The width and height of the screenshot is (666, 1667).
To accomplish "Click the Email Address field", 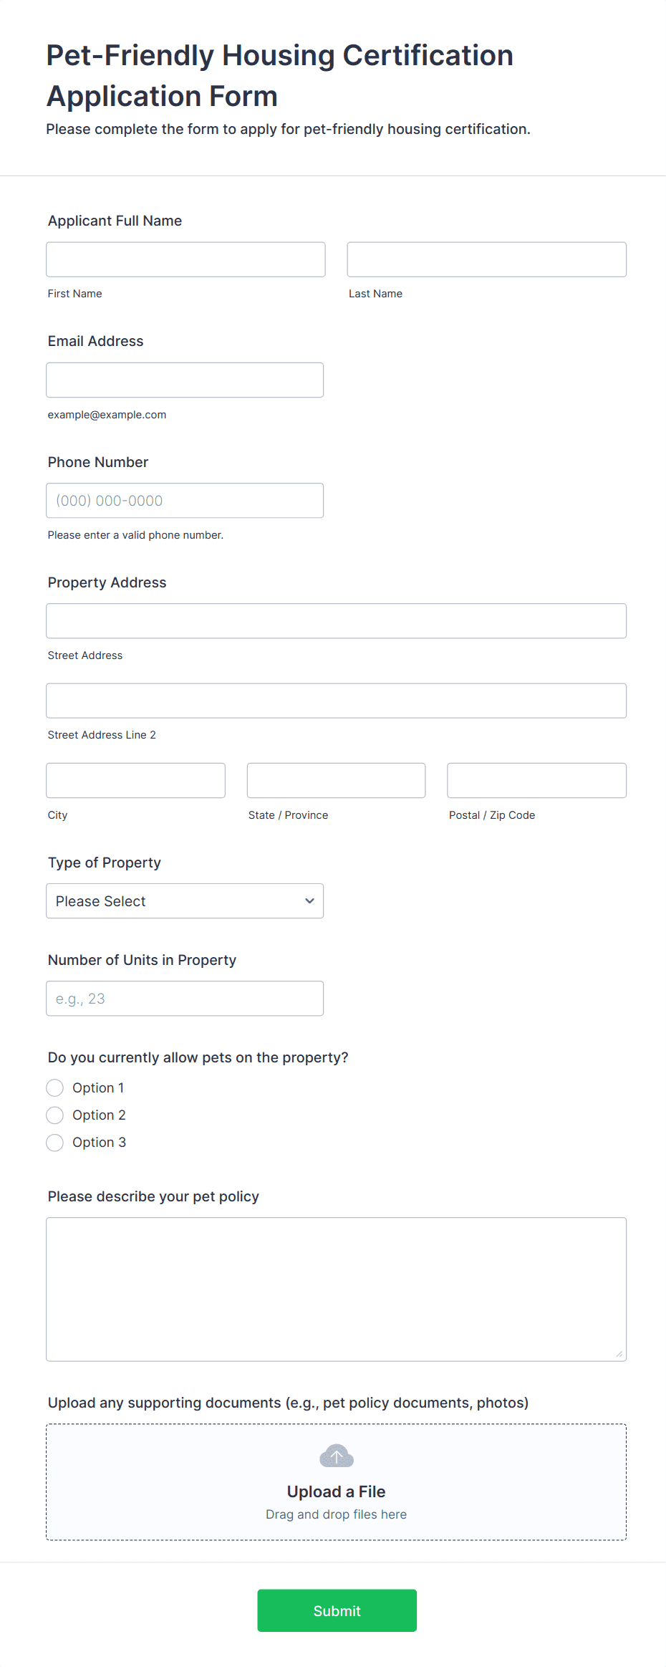I will click(x=185, y=380).
